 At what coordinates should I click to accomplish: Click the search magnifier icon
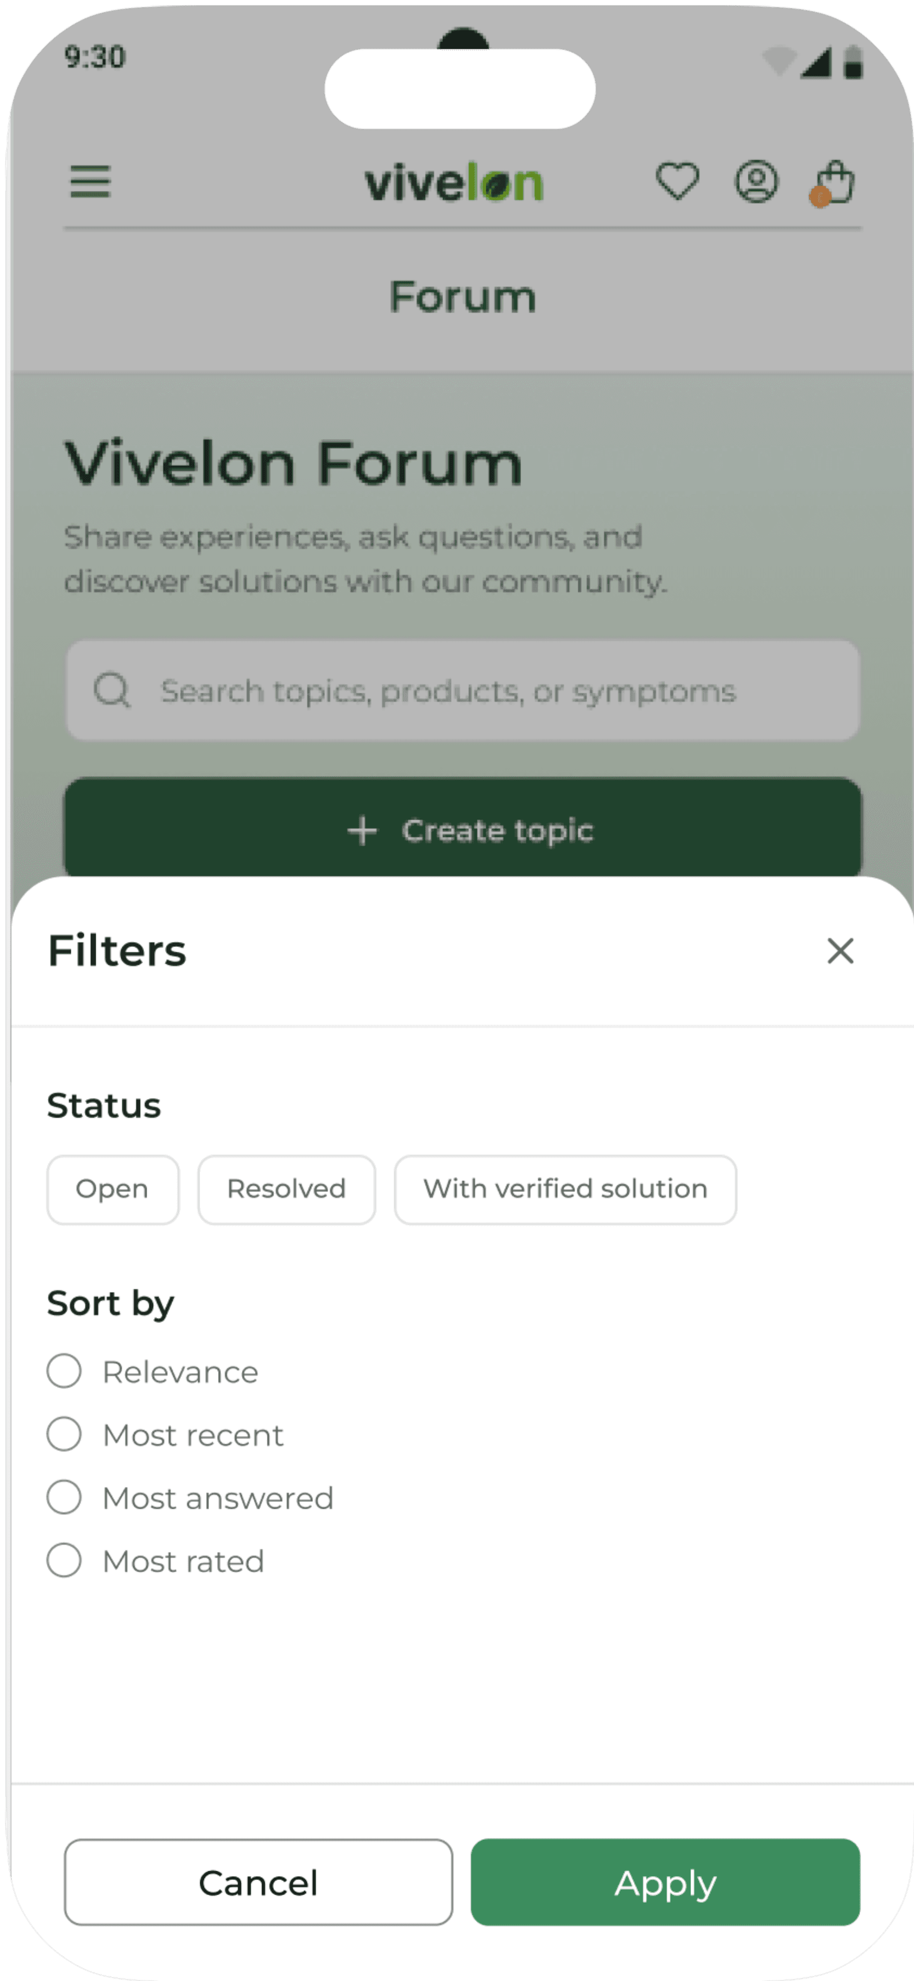[x=112, y=690]
